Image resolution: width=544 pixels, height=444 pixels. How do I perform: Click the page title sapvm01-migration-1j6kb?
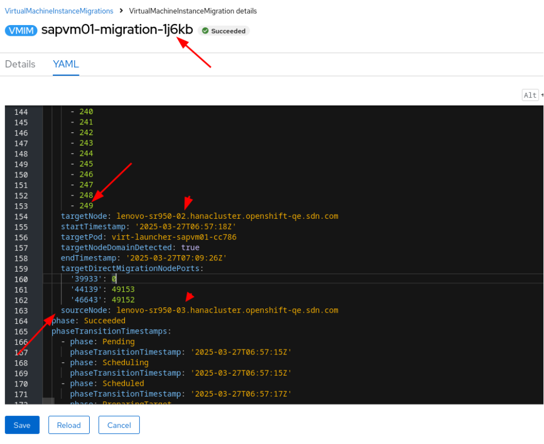click(x=117, y=30)
